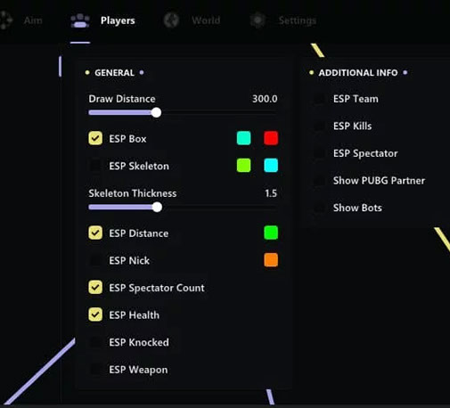This screenshot has height=408, width=450.
Task: Click the Players tab icon
Action: point(80,20)
